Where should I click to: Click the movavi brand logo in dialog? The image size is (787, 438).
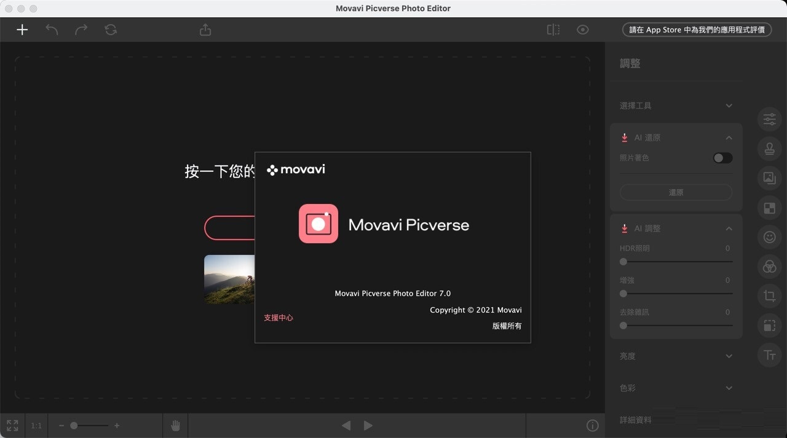pos(296,170)
